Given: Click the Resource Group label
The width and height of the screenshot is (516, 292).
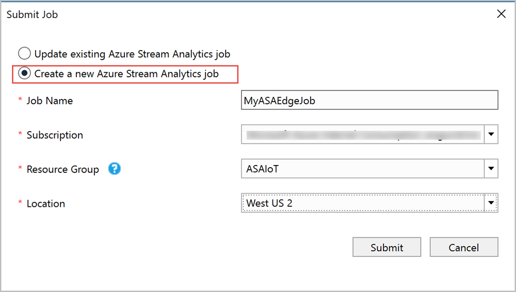Looking at the screenshot, I should (62, 170).
